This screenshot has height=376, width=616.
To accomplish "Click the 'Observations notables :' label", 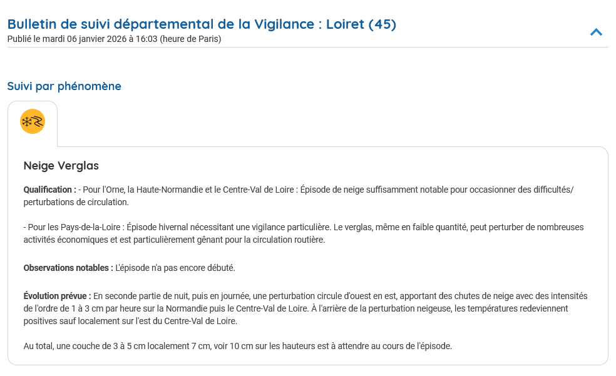I will pyautogui.click(x=68, y=268).
